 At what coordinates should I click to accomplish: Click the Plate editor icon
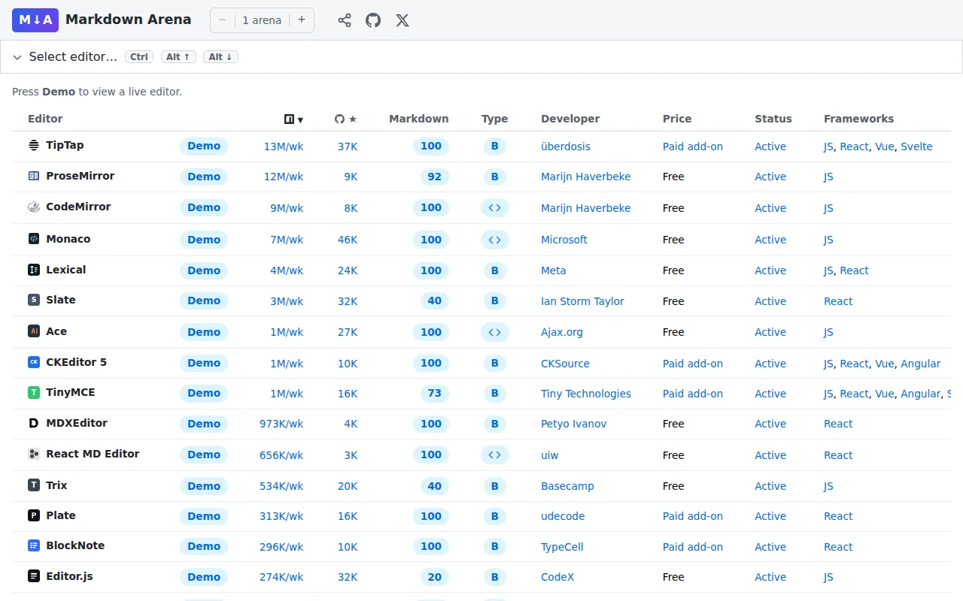pos(33,515)
